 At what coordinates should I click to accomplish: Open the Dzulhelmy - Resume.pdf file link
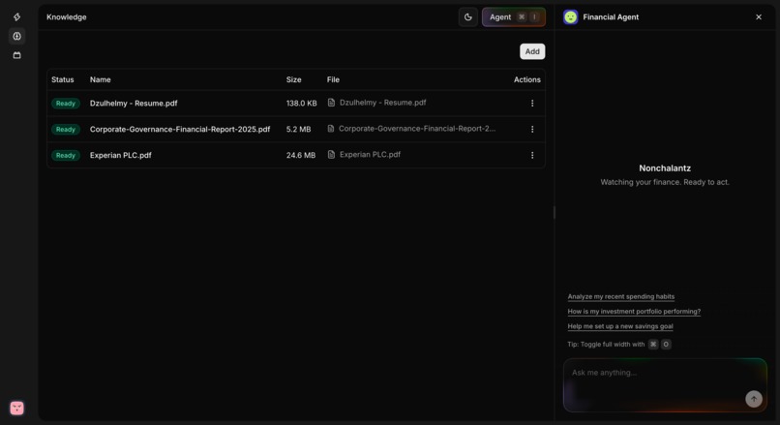tap(382, 103)
